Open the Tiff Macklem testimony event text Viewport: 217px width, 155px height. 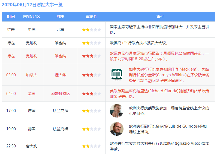coord(169,75)
